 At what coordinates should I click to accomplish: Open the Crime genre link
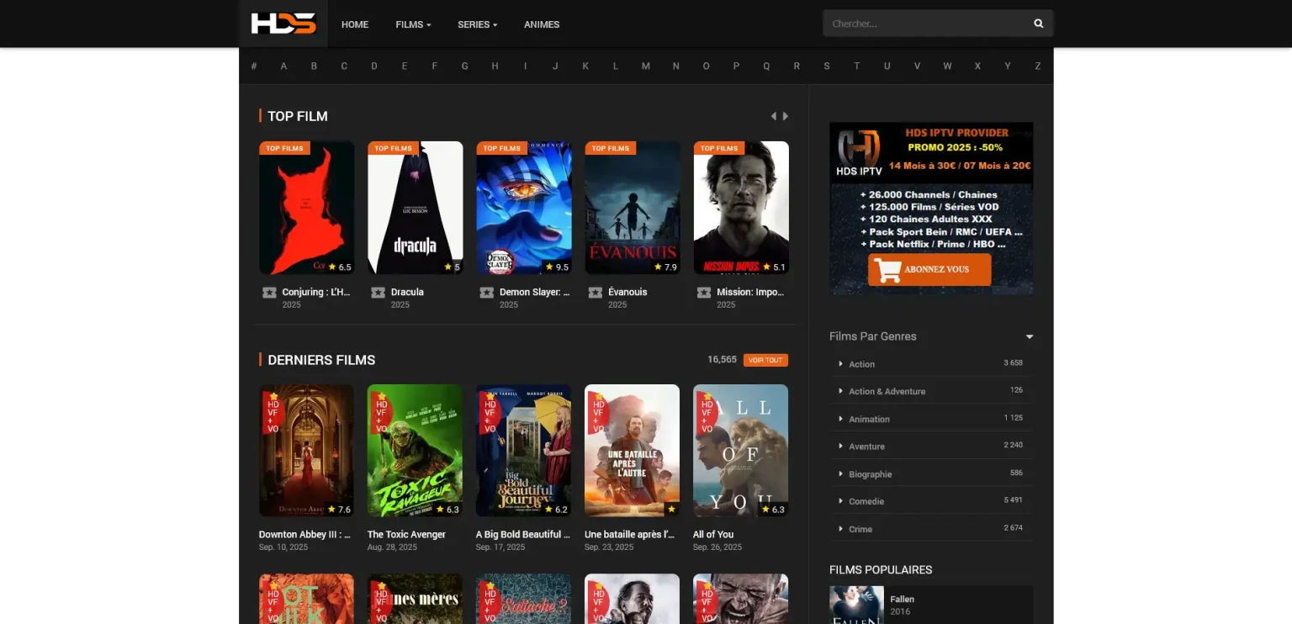[860, 529]
